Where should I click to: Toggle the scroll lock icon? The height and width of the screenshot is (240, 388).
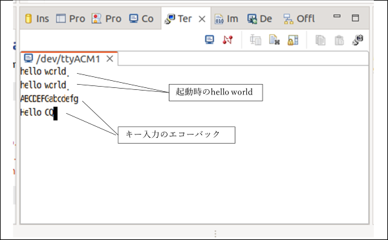pos(293,40)
